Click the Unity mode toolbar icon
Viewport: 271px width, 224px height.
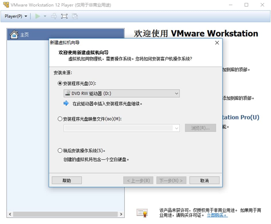click(75, 16)
